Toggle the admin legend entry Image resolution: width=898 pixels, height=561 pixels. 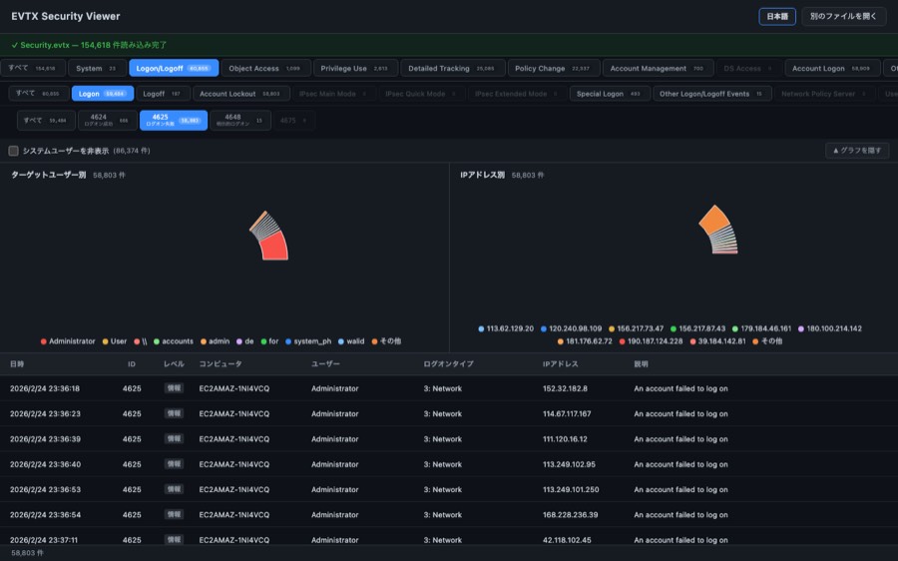click(215, 341)
